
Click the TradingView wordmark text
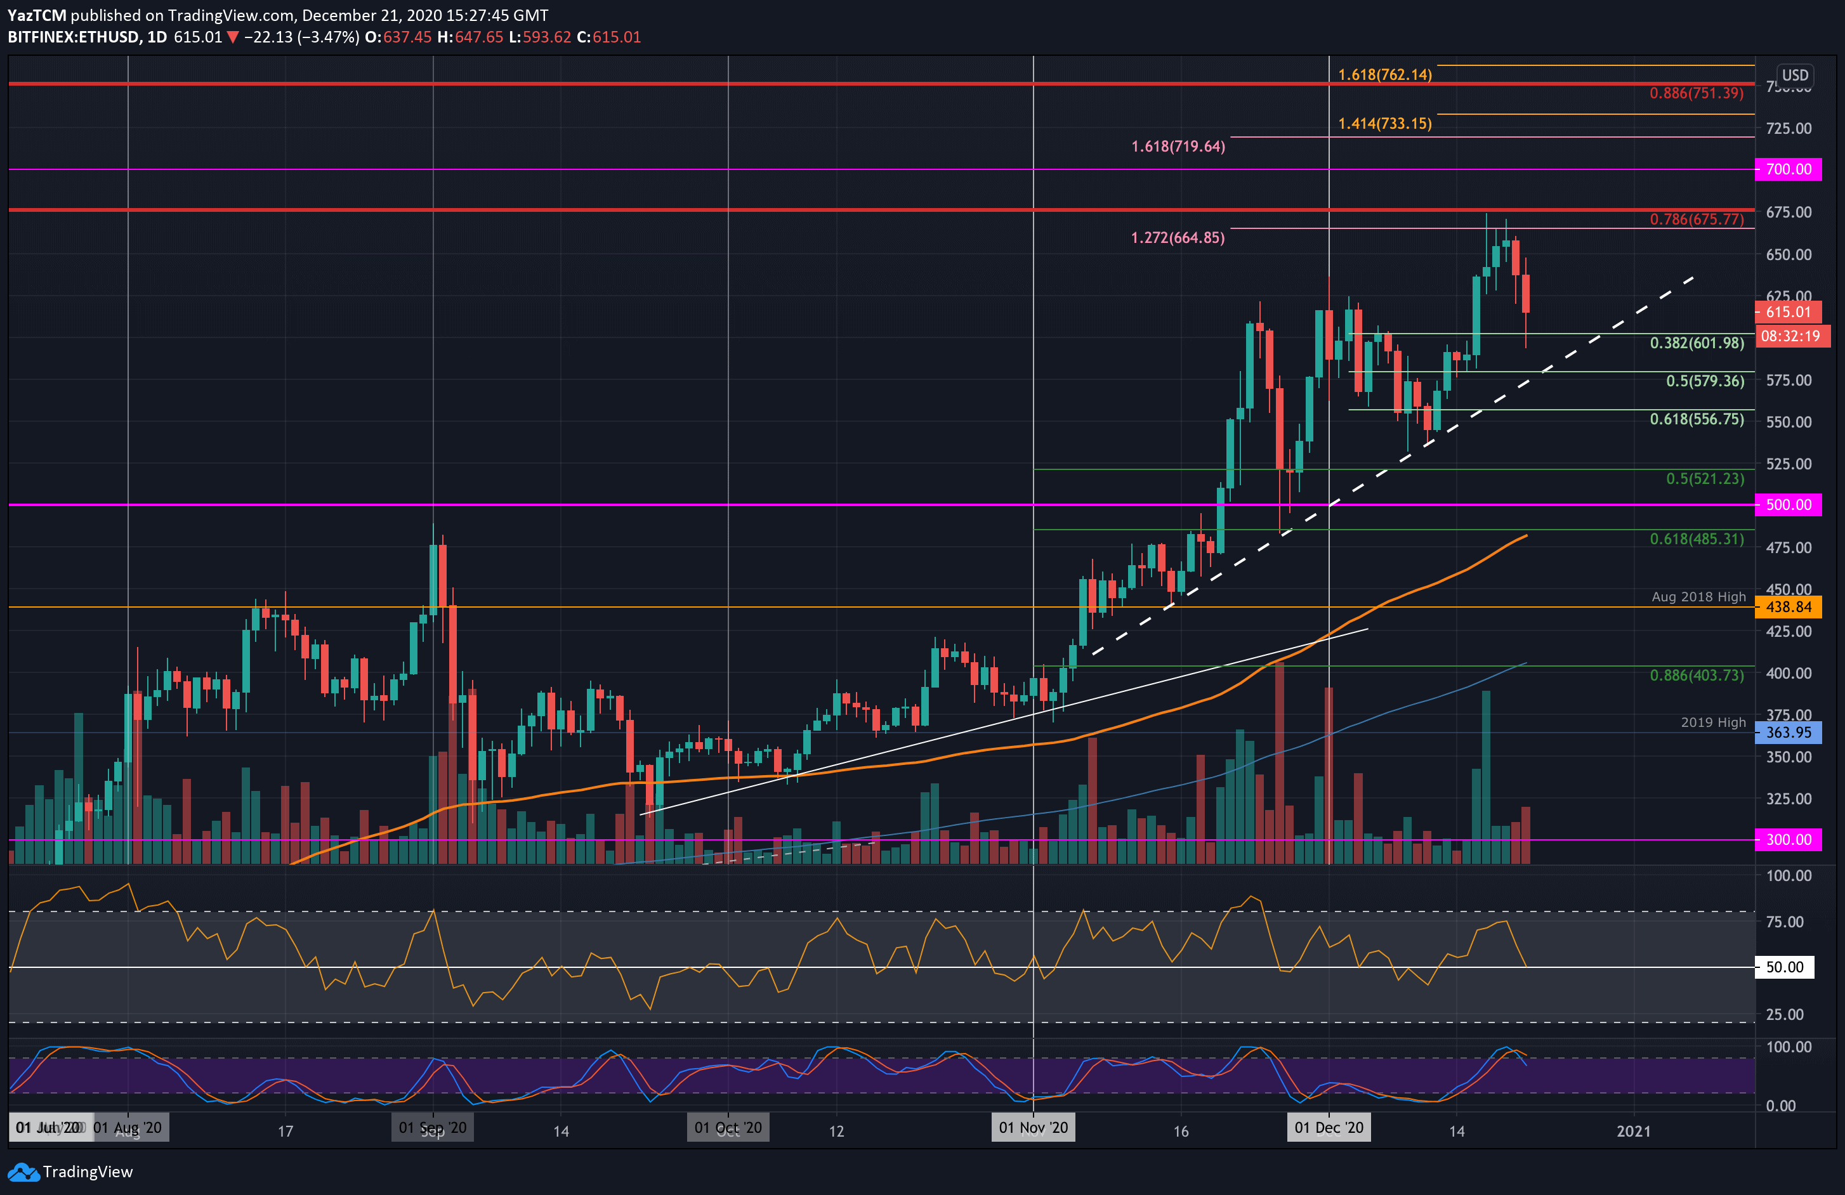[88, 1172]
